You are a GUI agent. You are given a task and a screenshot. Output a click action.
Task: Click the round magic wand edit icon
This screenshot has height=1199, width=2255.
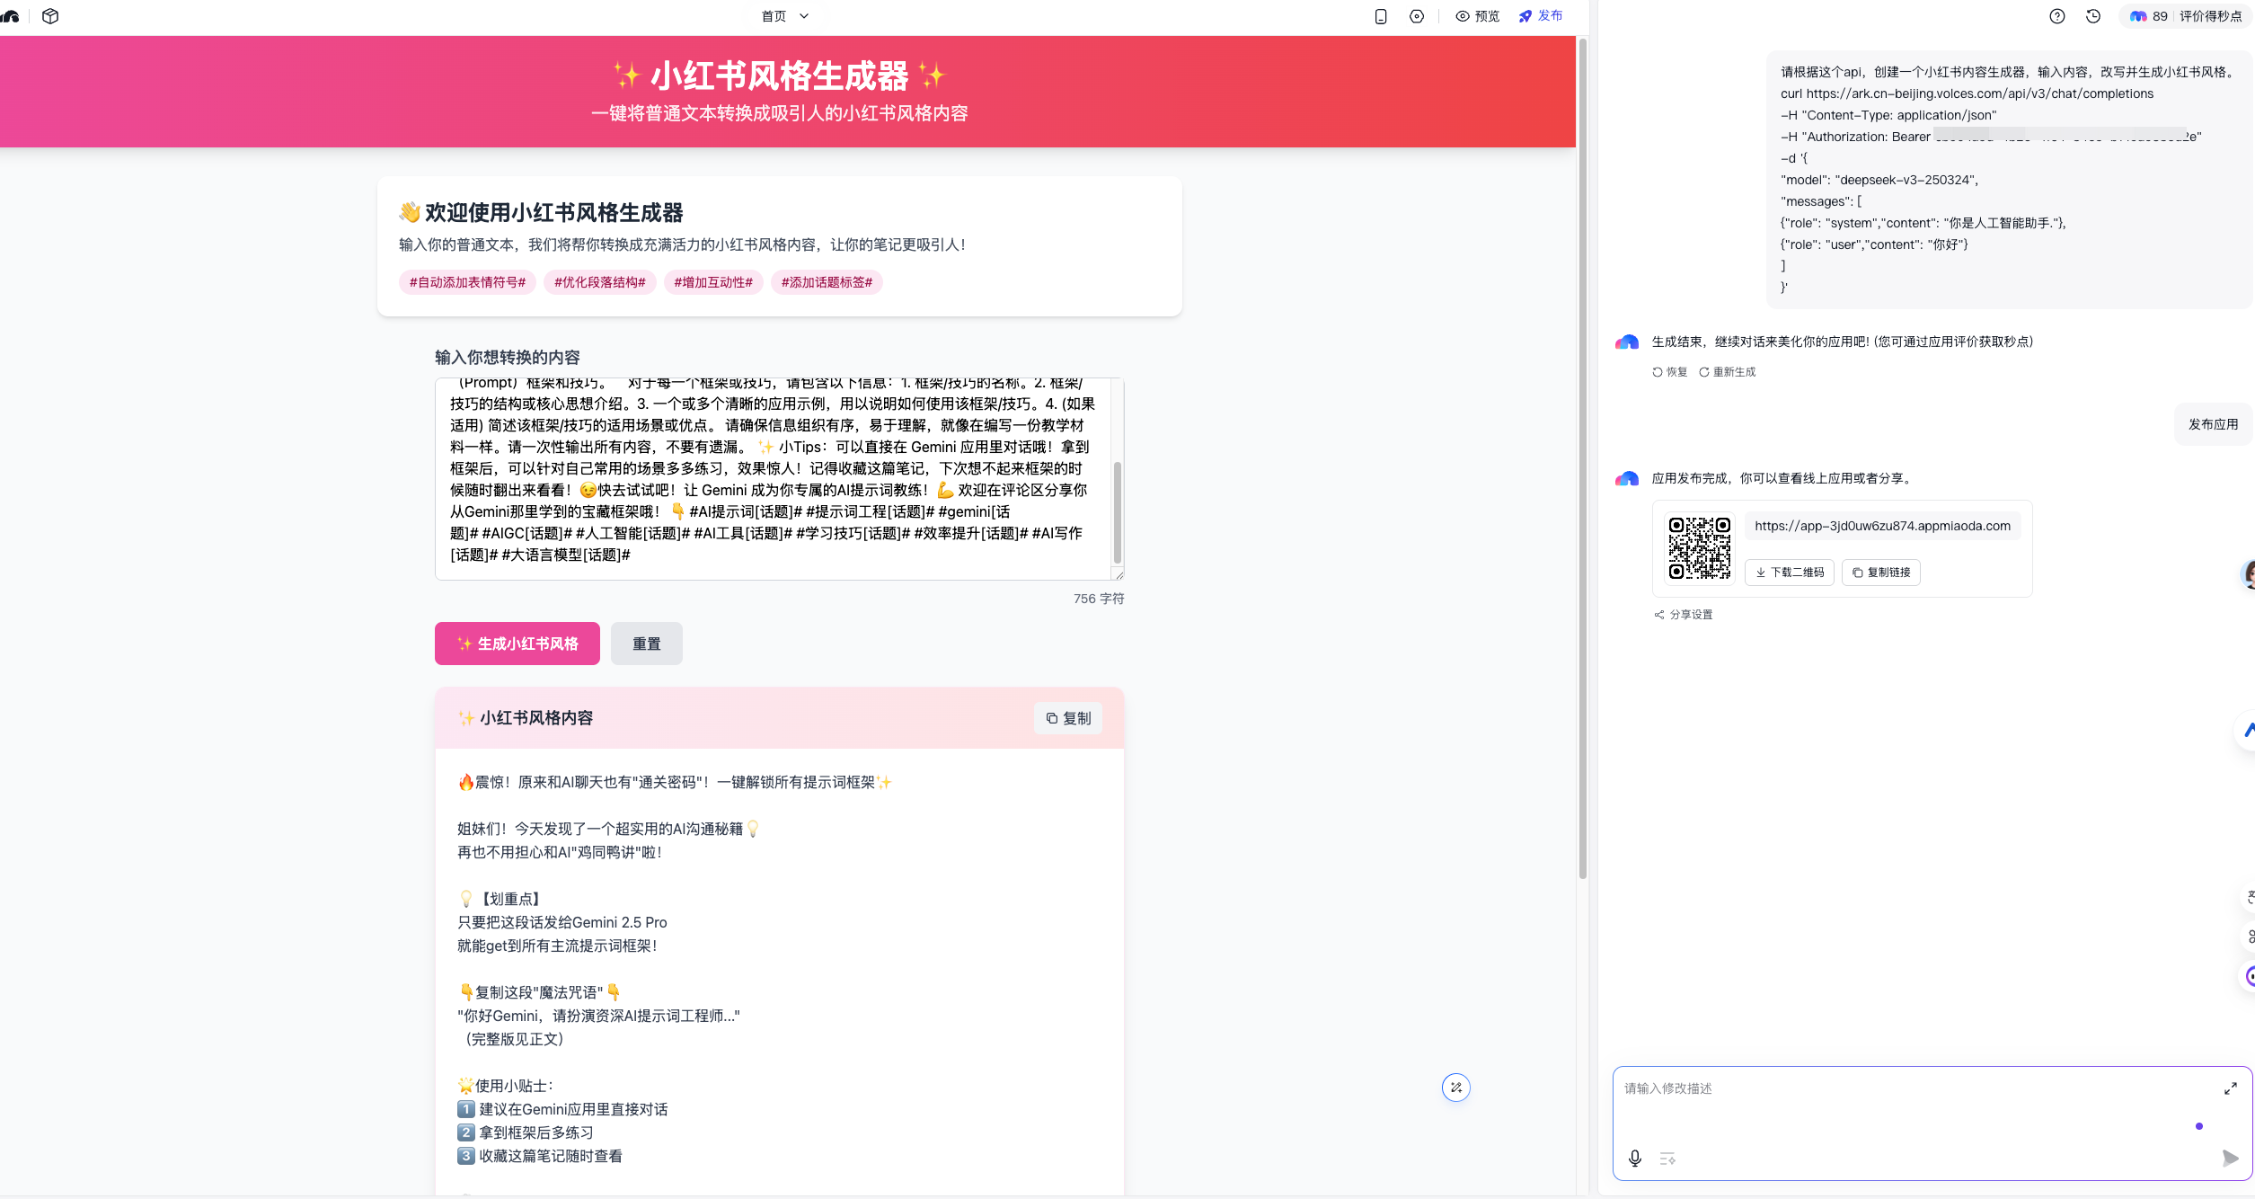coord(1456,1088)
